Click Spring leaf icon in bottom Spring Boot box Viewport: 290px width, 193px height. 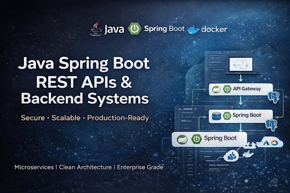pos(182,139)
